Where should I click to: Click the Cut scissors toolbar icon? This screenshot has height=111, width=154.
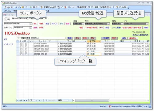(16, 7)
